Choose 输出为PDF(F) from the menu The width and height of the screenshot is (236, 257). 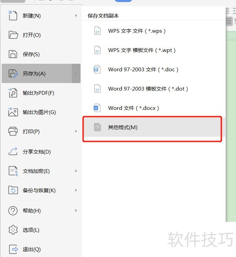point(41,93)
